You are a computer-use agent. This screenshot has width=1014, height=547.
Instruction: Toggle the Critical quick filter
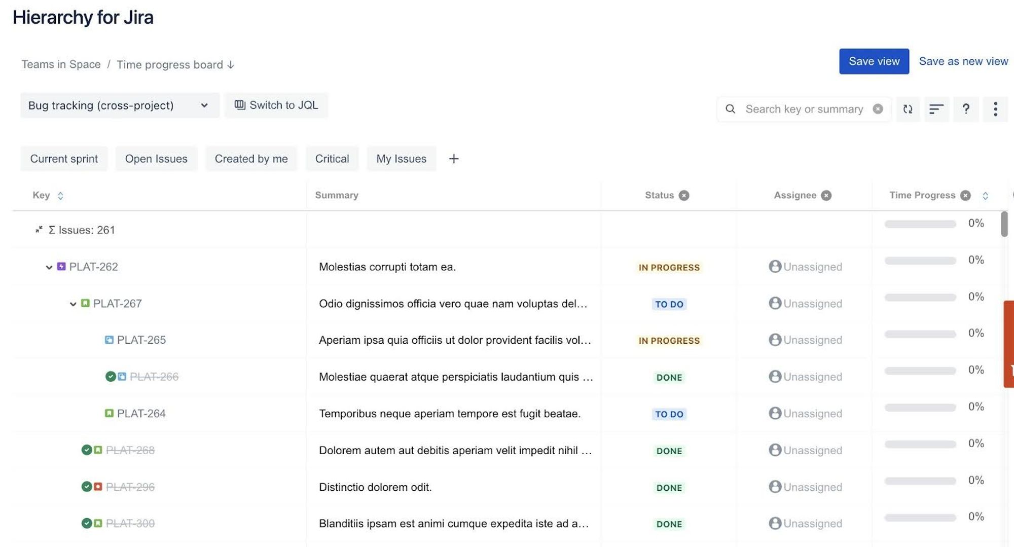332,159
